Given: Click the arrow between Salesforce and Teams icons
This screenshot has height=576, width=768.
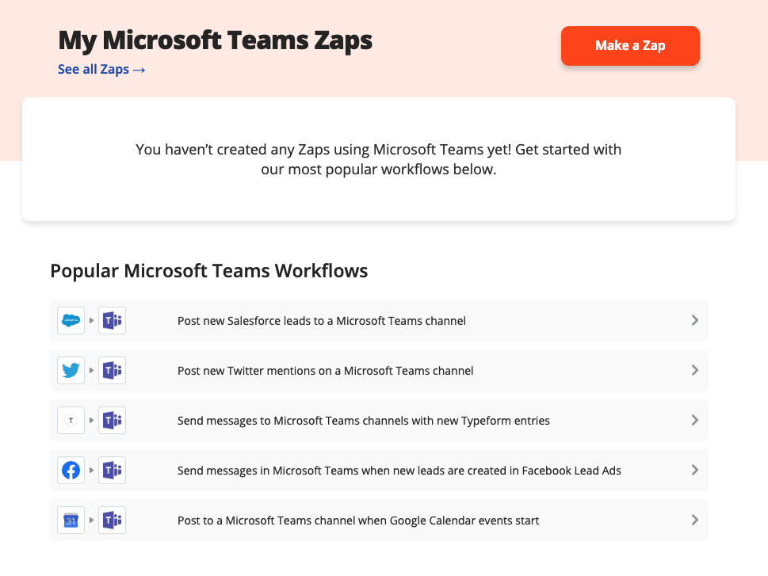Looking at the screenshot, I should (92, 320).
